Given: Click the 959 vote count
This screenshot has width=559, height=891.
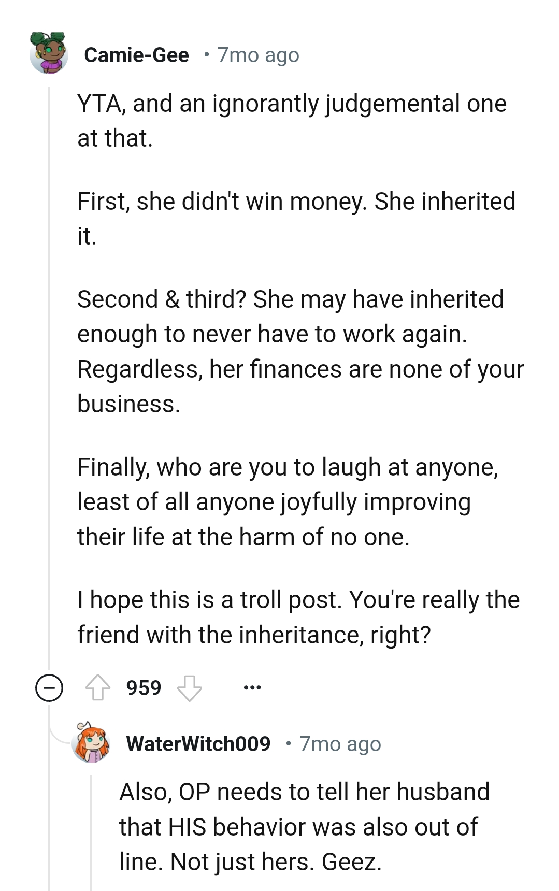Looking at the screenshot, I should point(144,687).
